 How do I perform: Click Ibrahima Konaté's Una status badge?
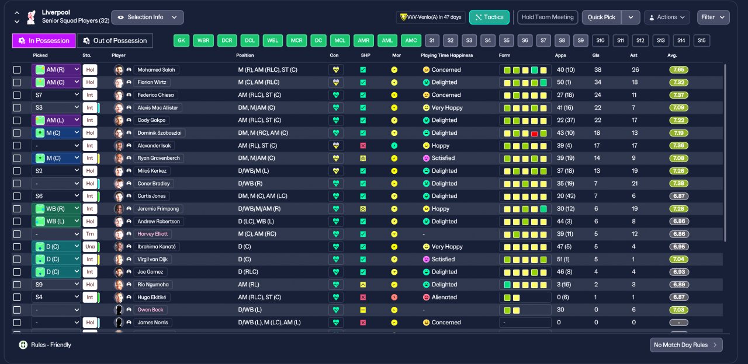(90, 247)
